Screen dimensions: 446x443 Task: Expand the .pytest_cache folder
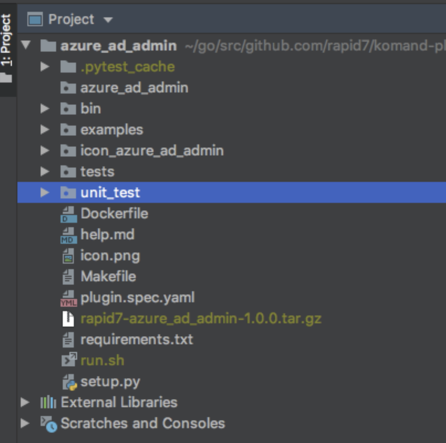pyautogui.click(x=45, y=67)
